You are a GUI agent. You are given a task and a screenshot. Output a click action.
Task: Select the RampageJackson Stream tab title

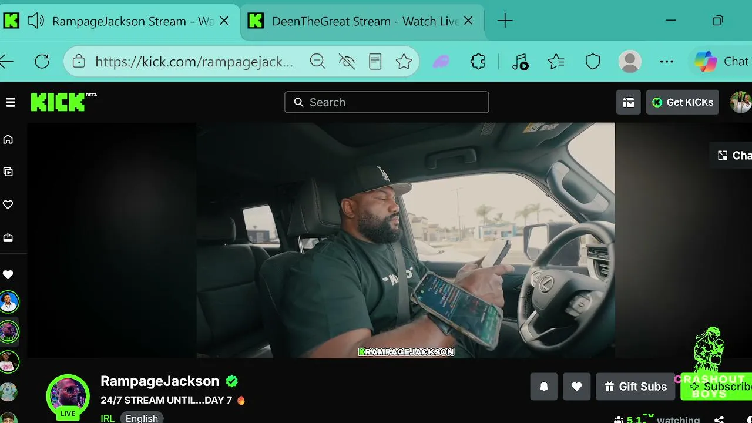pyautogui.click(x=133, y=21)
